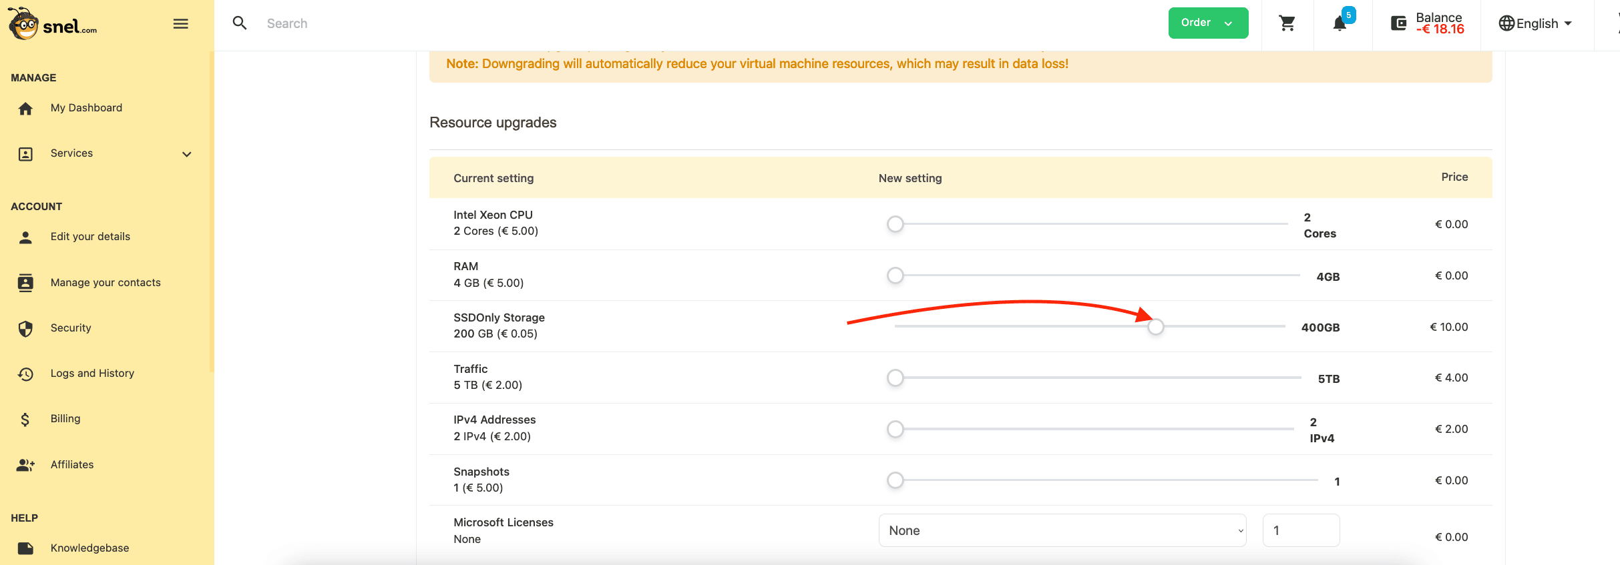The width and height of the screenshot is (1620, 565).
Task: Open the Microsoft Licenses None dropdown
Action: coord(1062,530)
